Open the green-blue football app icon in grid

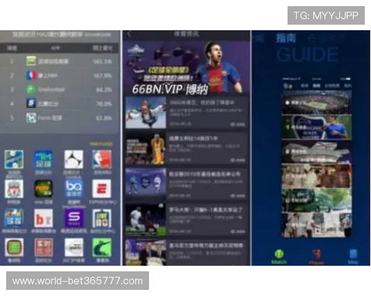pyautogui.click(x=14, y=159)
